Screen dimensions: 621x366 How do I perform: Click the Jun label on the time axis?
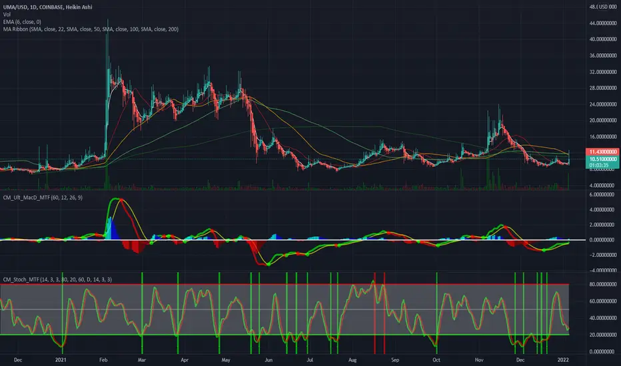click(269, 360)
